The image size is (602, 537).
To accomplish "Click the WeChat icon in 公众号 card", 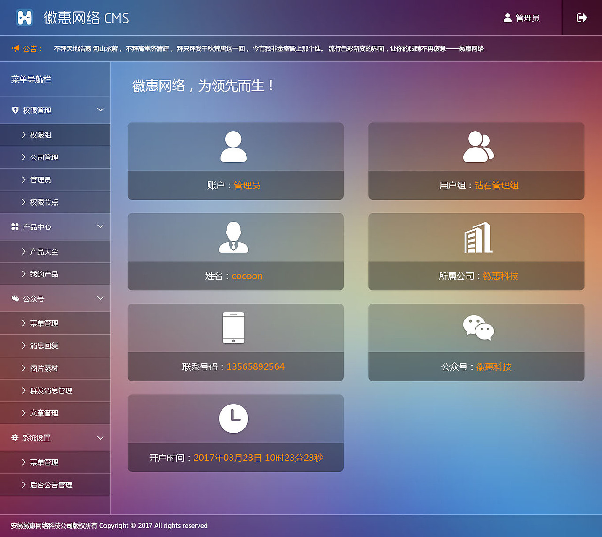I will pos(478,327).
